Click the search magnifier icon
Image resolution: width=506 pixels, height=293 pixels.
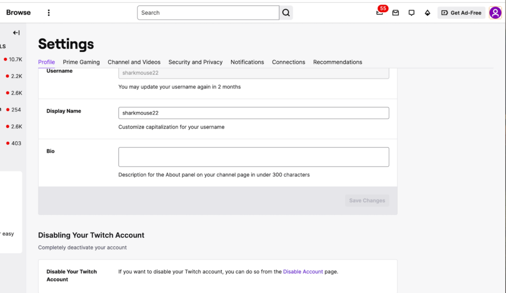coord(286,12)
